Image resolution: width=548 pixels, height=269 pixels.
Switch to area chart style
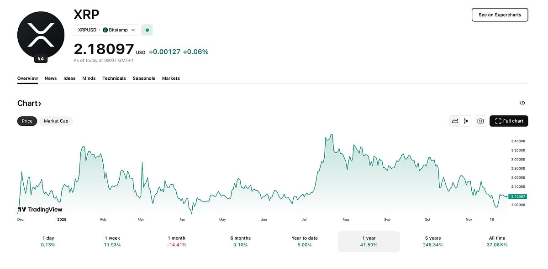point(455,121)
